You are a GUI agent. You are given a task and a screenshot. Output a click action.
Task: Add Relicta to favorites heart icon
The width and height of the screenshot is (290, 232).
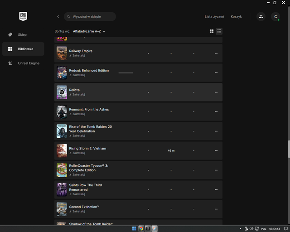[62, 92]
